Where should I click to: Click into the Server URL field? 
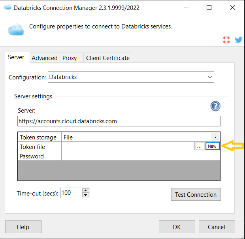(x=119, y=121)
